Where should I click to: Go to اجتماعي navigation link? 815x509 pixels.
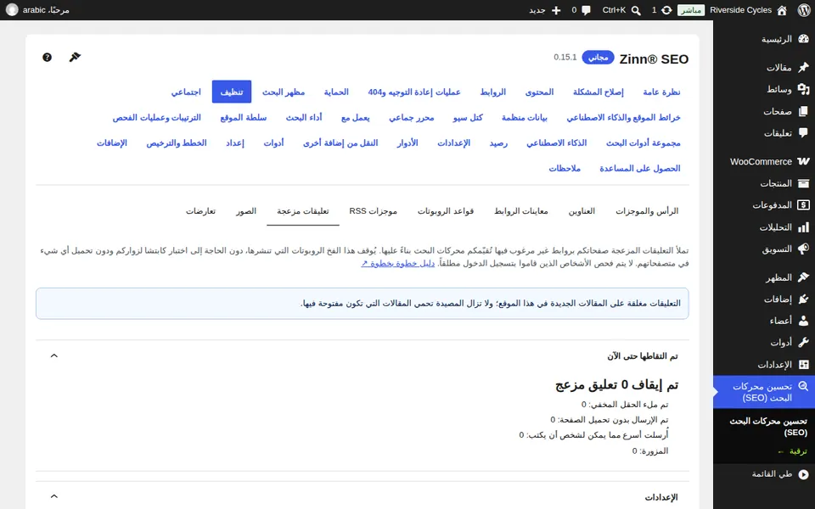coord(186,92)
